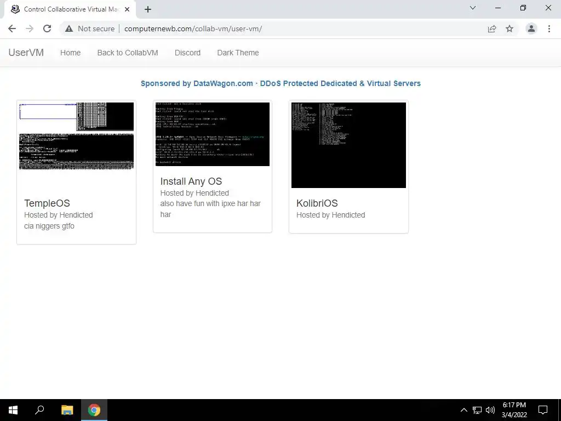Open the DataWagon.com sponsor link

[280, 83]
